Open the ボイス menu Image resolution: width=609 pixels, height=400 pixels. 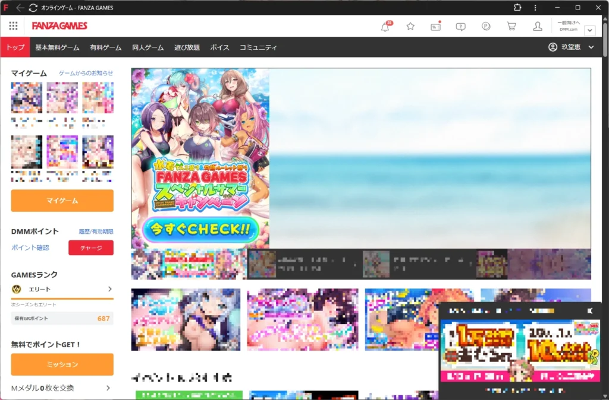point(219,47)
